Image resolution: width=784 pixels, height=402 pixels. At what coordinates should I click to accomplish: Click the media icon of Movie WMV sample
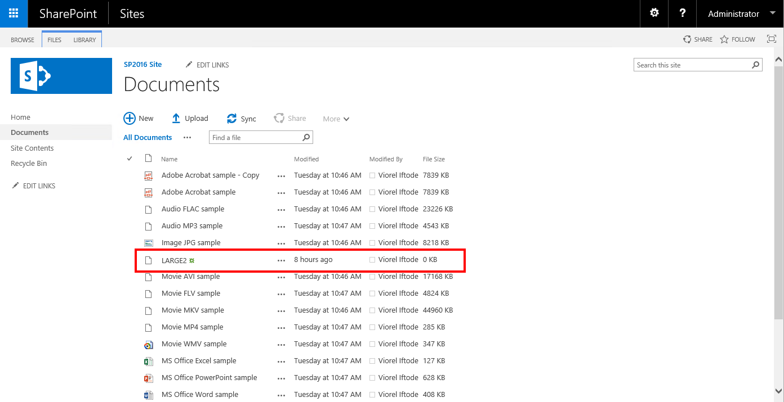[x=149, y=344]
